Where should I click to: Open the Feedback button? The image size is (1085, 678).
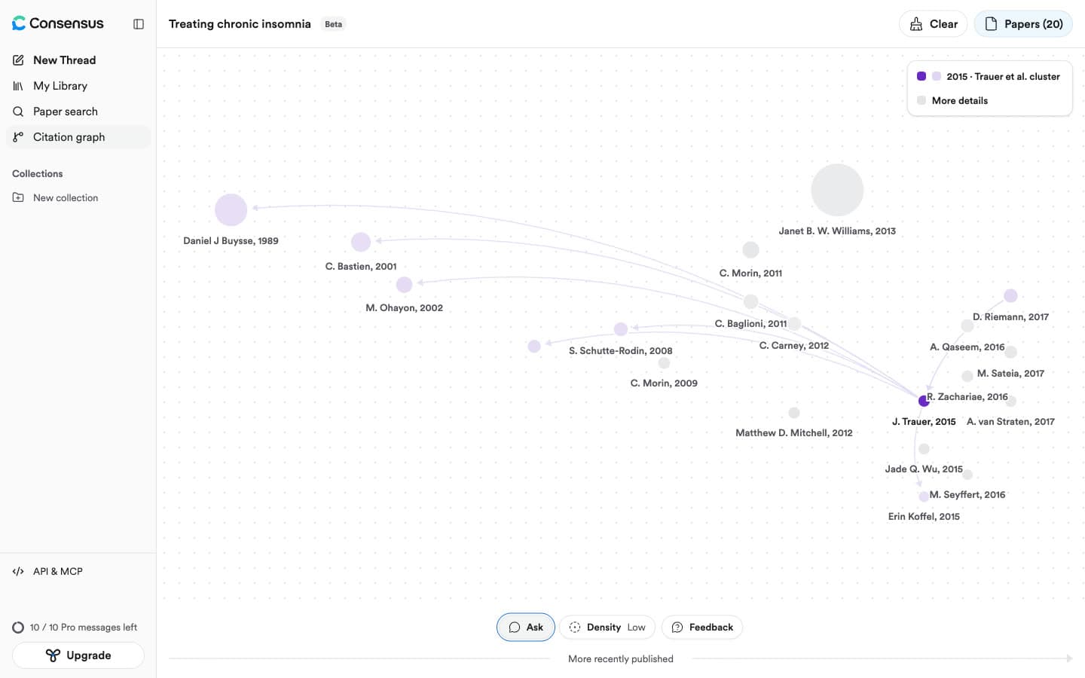702,628
